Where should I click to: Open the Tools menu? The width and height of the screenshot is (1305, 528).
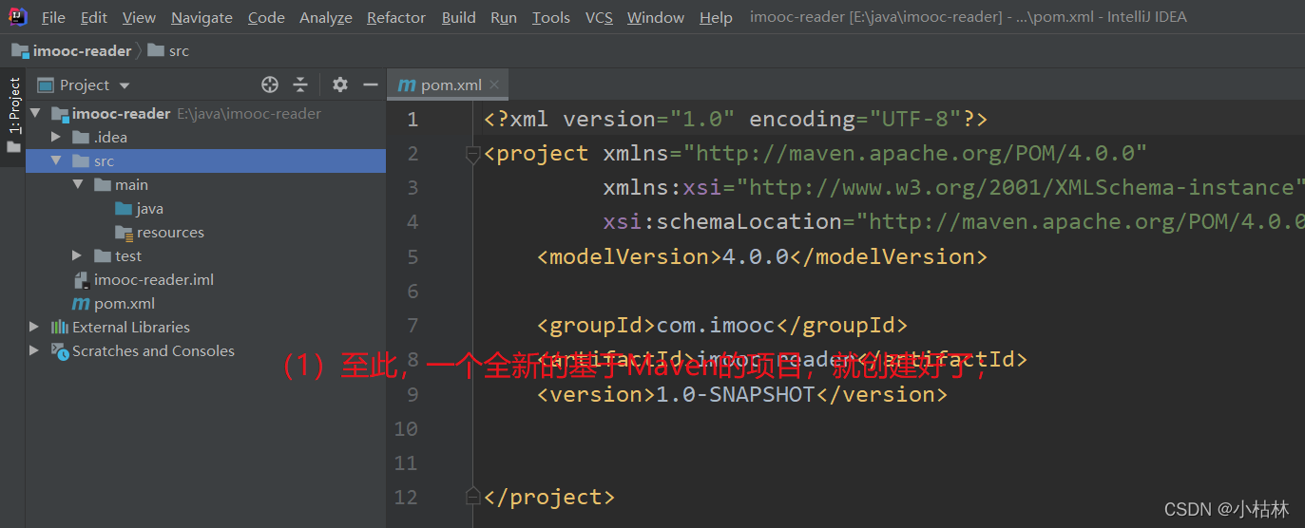click(551, 17)
